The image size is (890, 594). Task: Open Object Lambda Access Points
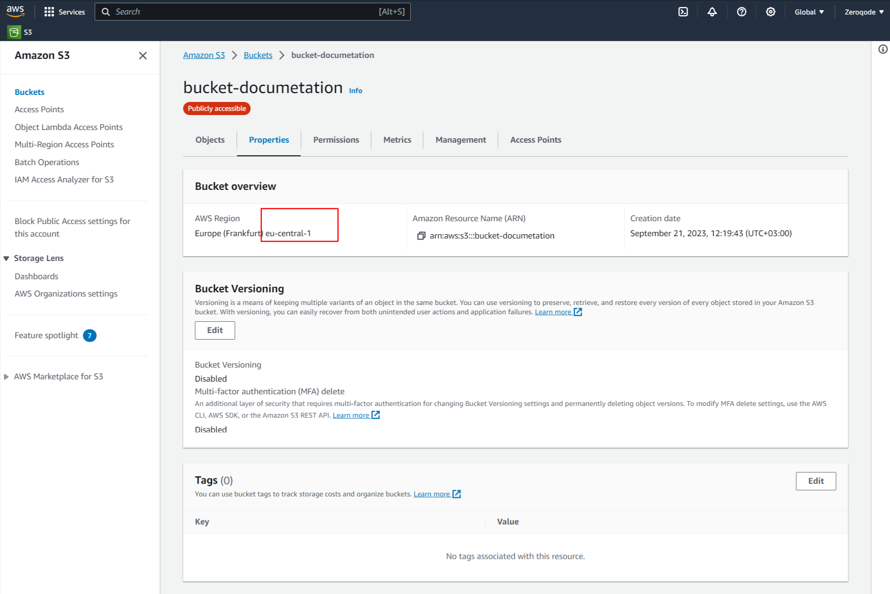coord(69,127)
